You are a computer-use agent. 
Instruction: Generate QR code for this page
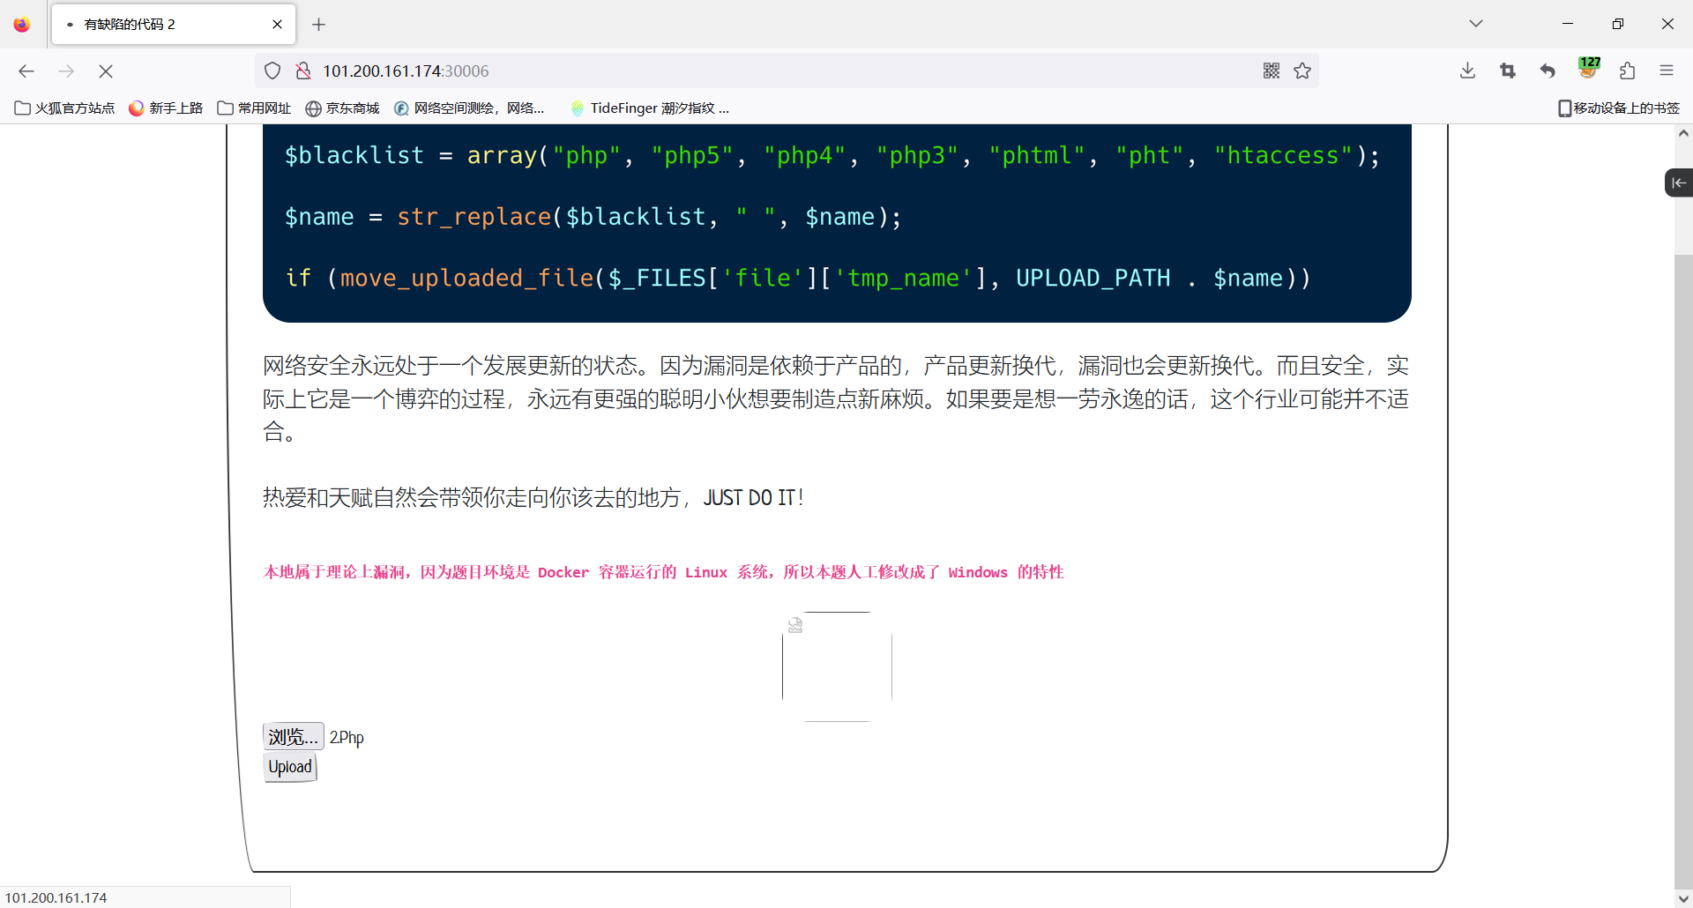pyautogui.click(x=1271, y=71)
